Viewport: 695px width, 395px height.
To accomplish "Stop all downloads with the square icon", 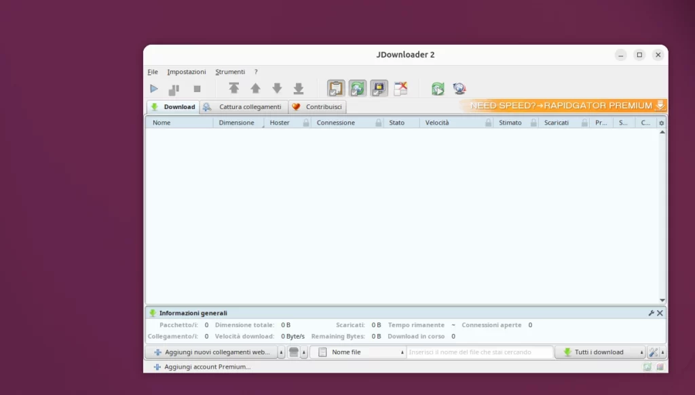I will (x=198, y=89).
